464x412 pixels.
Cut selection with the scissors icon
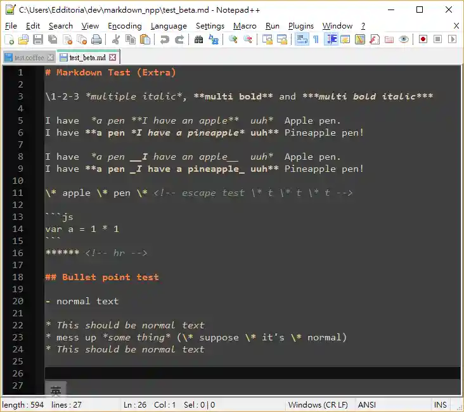pos(116,39)
